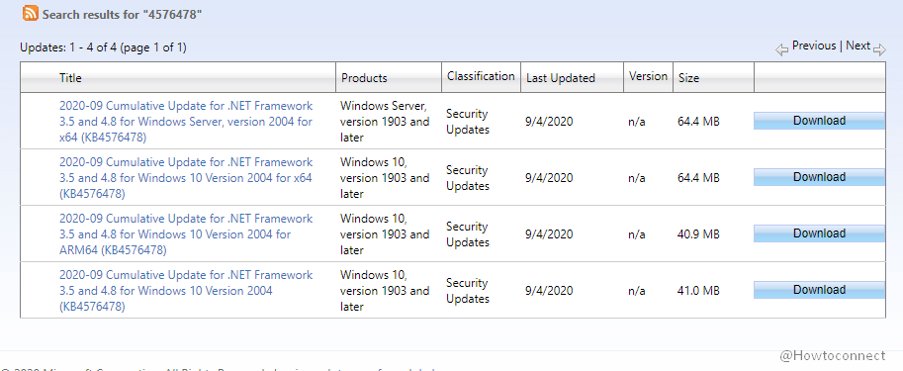This screenshot has width=903, height=371.
Task: Download the Windows 10 x64 64.4 MB update
Action: pos(819,177)
